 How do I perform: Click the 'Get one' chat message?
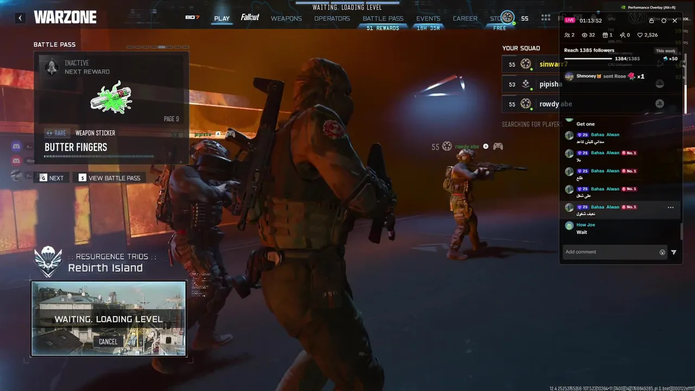point(585,124)
